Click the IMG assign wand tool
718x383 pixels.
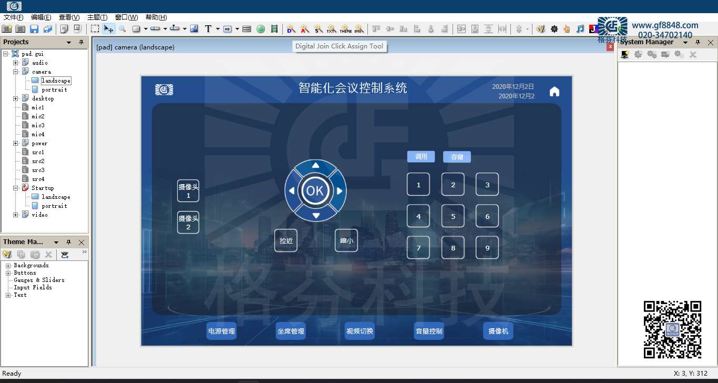click(360, 29)
